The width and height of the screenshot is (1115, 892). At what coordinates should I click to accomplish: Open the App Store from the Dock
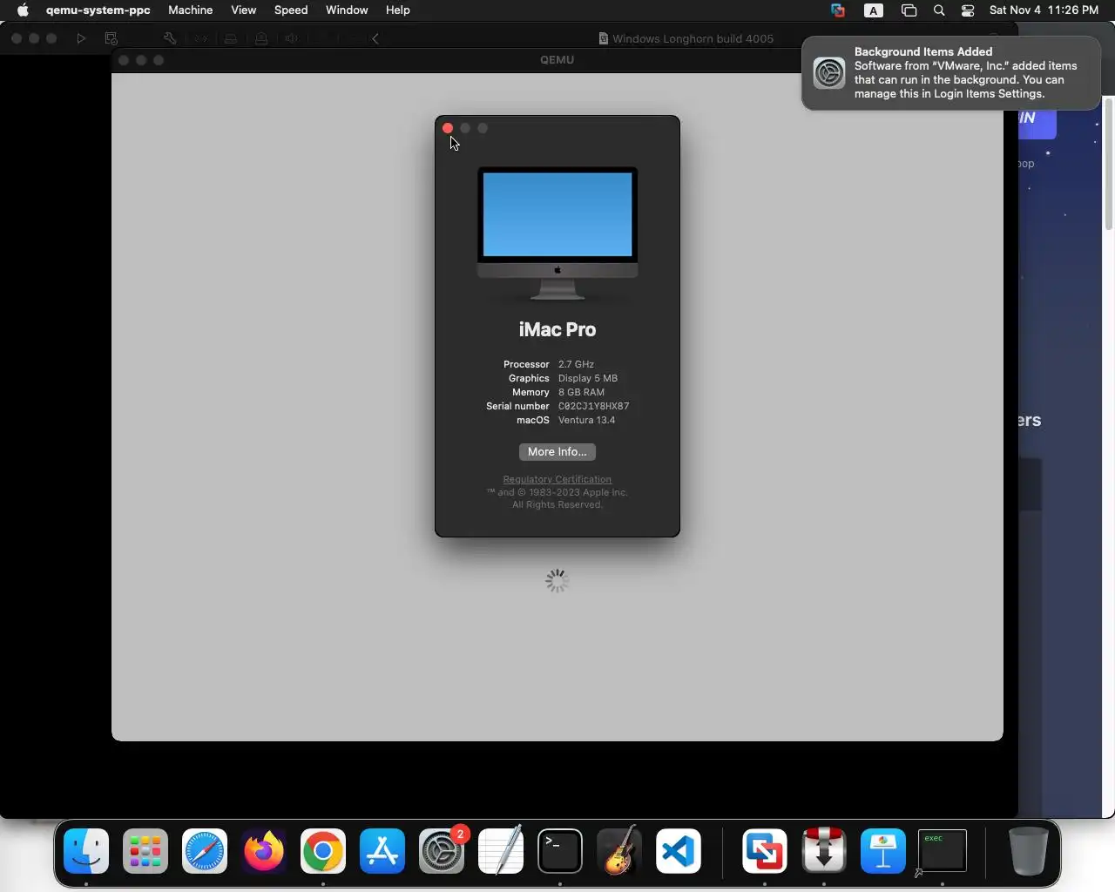point(382,851)
